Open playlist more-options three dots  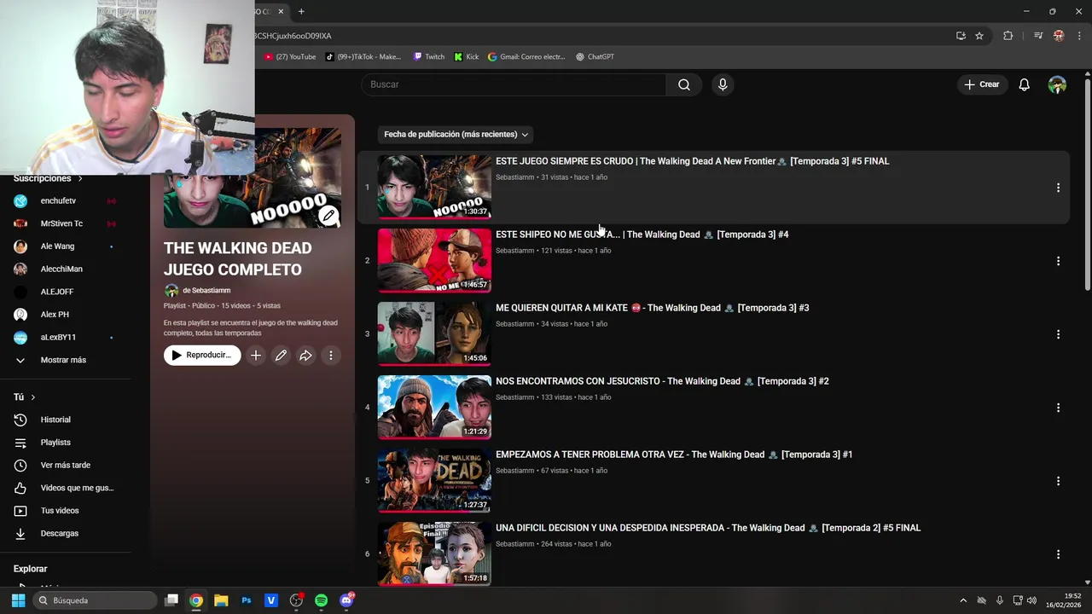tap(331, 356)
